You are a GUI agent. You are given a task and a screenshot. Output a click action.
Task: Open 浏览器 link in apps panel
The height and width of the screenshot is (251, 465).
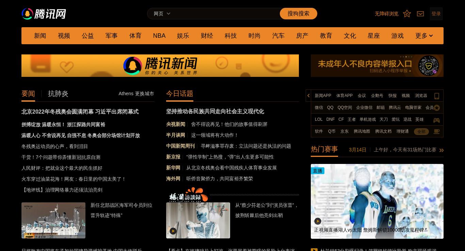pos(421,96)
